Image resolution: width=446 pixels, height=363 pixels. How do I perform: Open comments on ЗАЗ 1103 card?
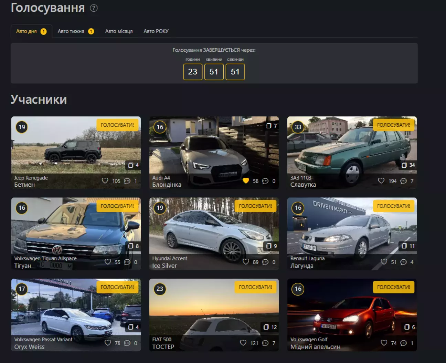pos(404,181)
